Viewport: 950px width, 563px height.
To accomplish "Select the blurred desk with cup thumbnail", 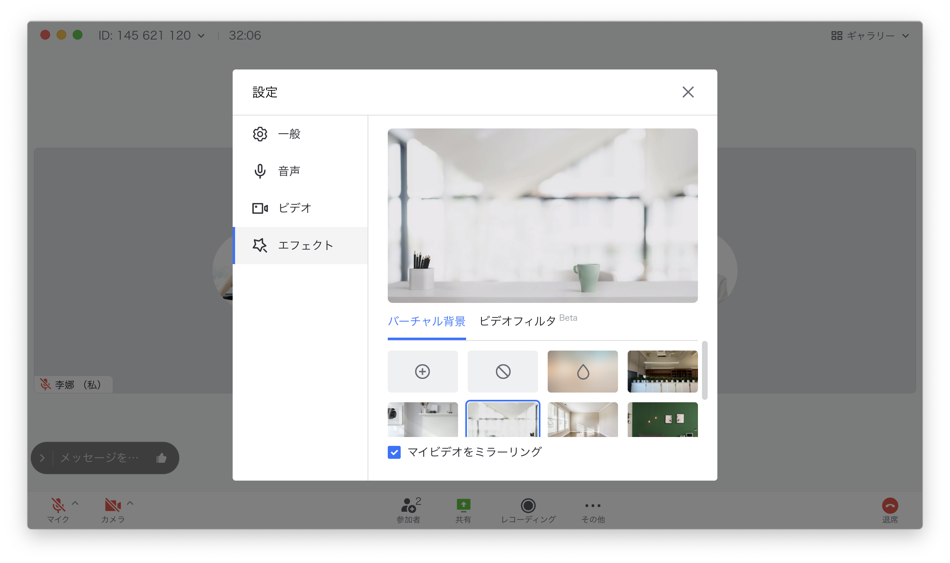I will tap(502, 419).
